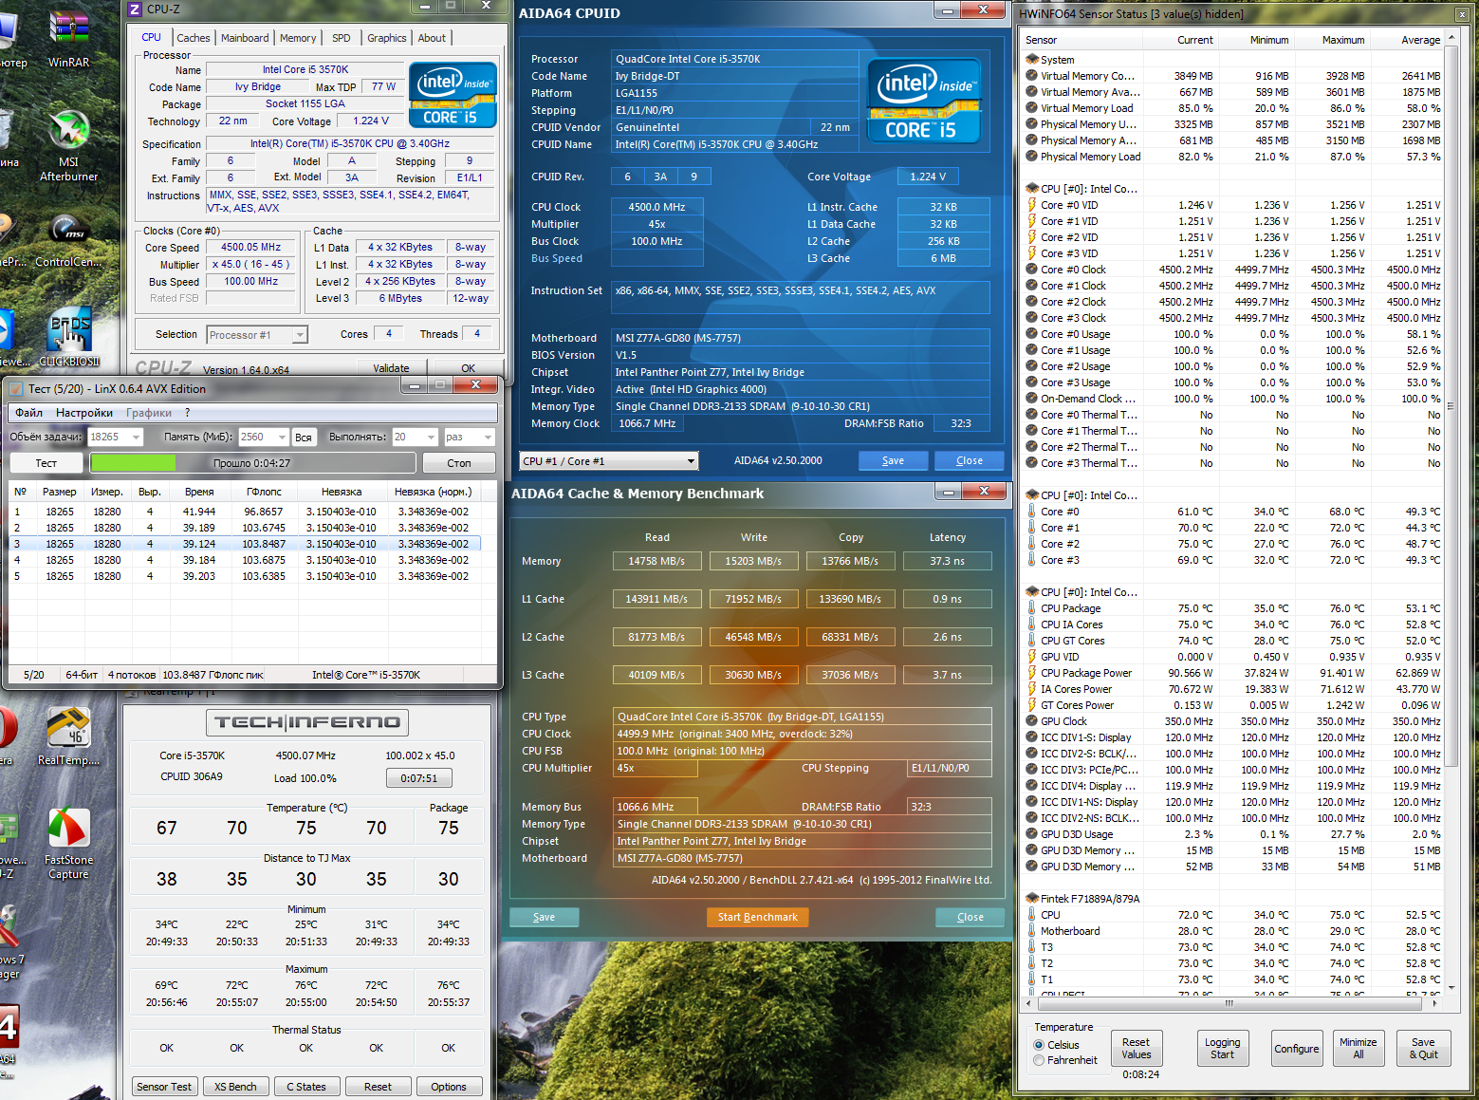Open the About tab in CPU-Z

click(x=432, y=38)
